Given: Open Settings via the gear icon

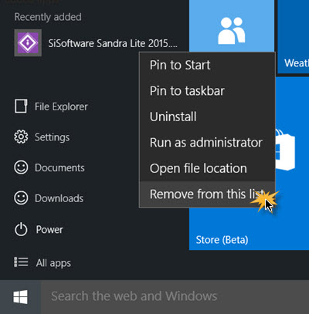Looking at the screenshot, I should [21, 137].
